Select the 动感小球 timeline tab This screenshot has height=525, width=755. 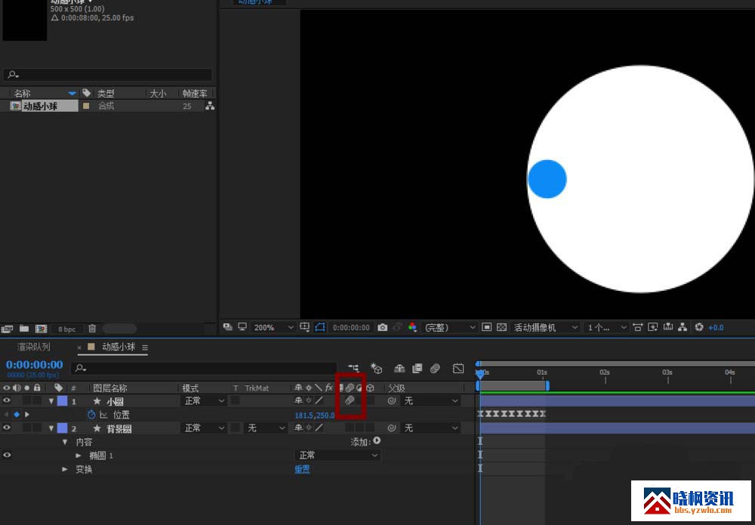point(119,347)
